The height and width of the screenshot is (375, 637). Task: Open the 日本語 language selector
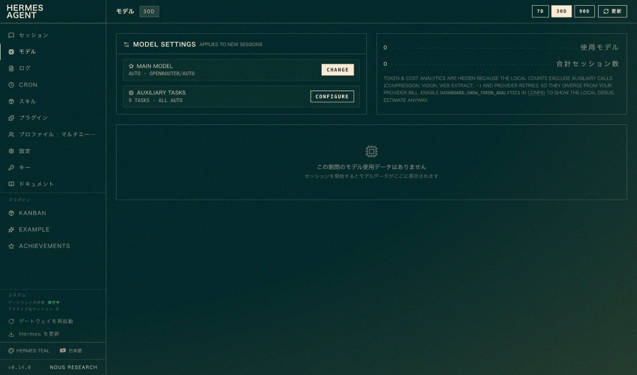tap(71, 351)
